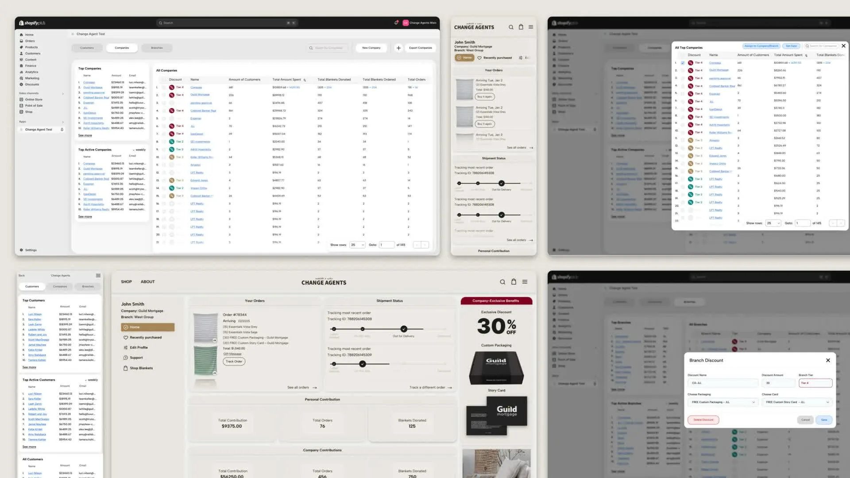The width and height of the screenshot is (850, 478).
Task: Uncheck the row 1 checkbox in All Top Companies dialog
Action: [683, 63]
